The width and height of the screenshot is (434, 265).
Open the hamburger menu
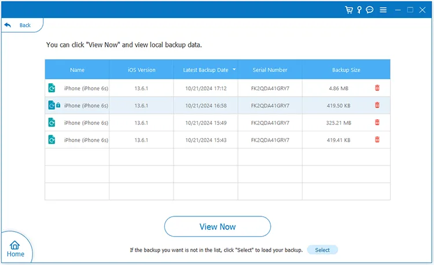pyautogui.click(x=383, y=10)
